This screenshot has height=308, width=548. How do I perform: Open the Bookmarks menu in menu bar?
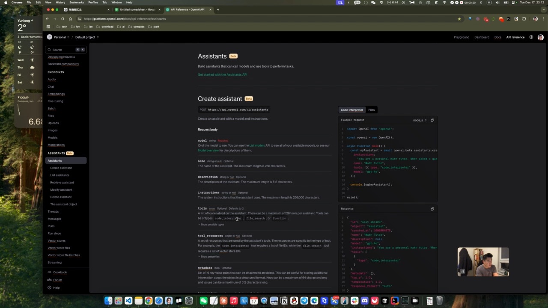pyautogui.click(x=77, y=3)
